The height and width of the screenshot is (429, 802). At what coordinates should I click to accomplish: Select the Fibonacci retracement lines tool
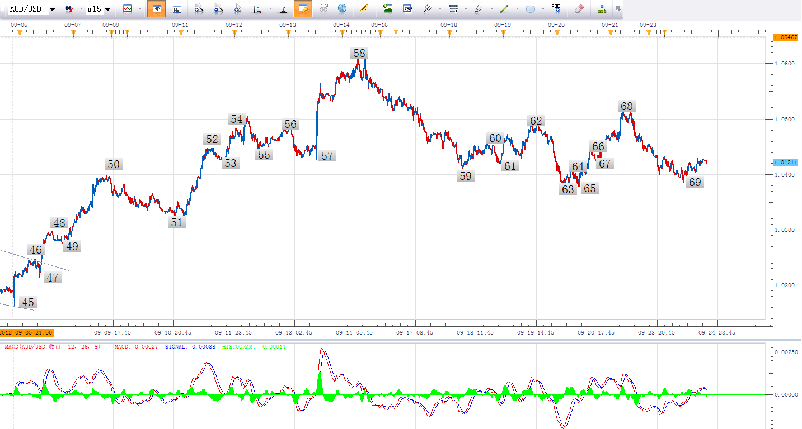coord(453,9)
